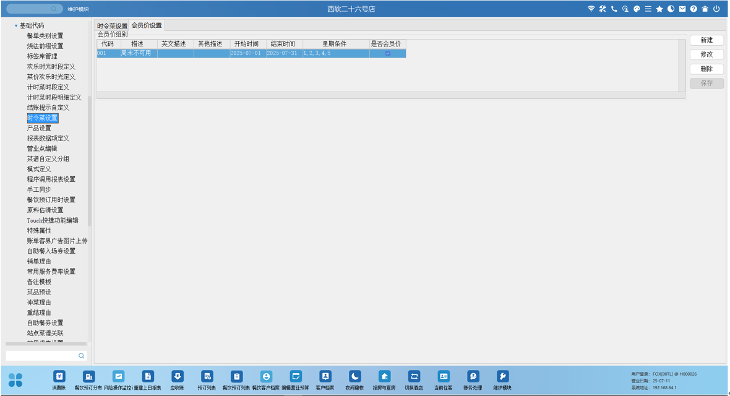
Task: Open the hamburger list menu in header
Action: click(x=648, y=9)
